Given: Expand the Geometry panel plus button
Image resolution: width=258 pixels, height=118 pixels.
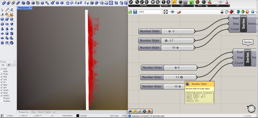Looking at the screenshot, I should click(x=159, y=6).
